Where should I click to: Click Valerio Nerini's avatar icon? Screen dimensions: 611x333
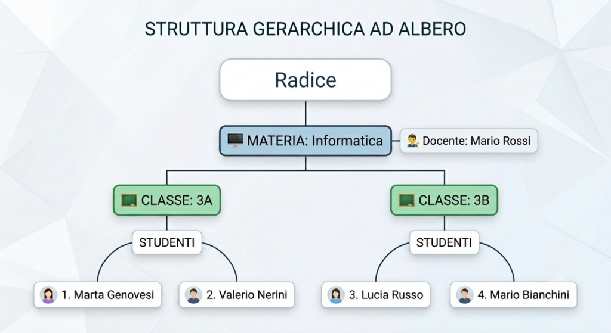193,295
